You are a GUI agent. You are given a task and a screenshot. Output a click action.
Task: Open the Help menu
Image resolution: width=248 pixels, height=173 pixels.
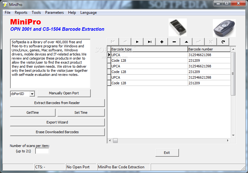(x=72, y=13)
